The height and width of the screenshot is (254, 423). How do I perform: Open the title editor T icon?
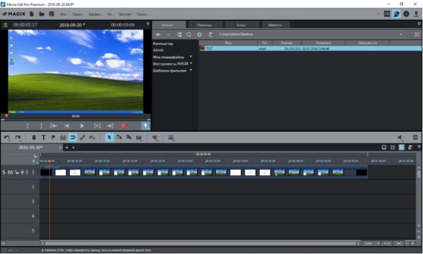click(x=44, y=138)
